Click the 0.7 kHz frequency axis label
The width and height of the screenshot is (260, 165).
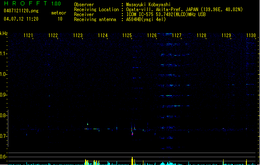(3, 136)
